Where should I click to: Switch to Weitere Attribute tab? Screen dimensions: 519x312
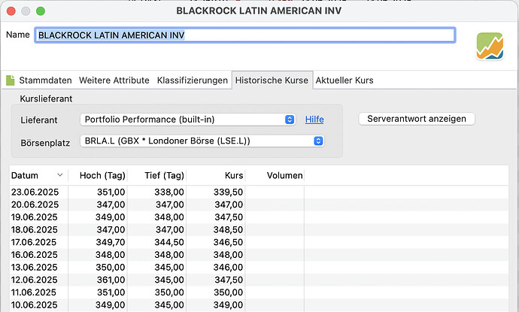pos(114,80)
